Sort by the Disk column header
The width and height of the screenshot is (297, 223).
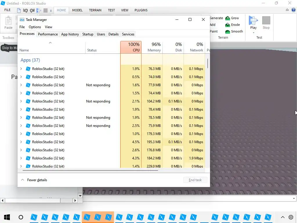[x=173, y=47]
